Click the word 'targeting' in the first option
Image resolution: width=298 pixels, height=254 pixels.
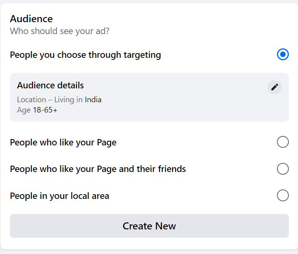142,55
